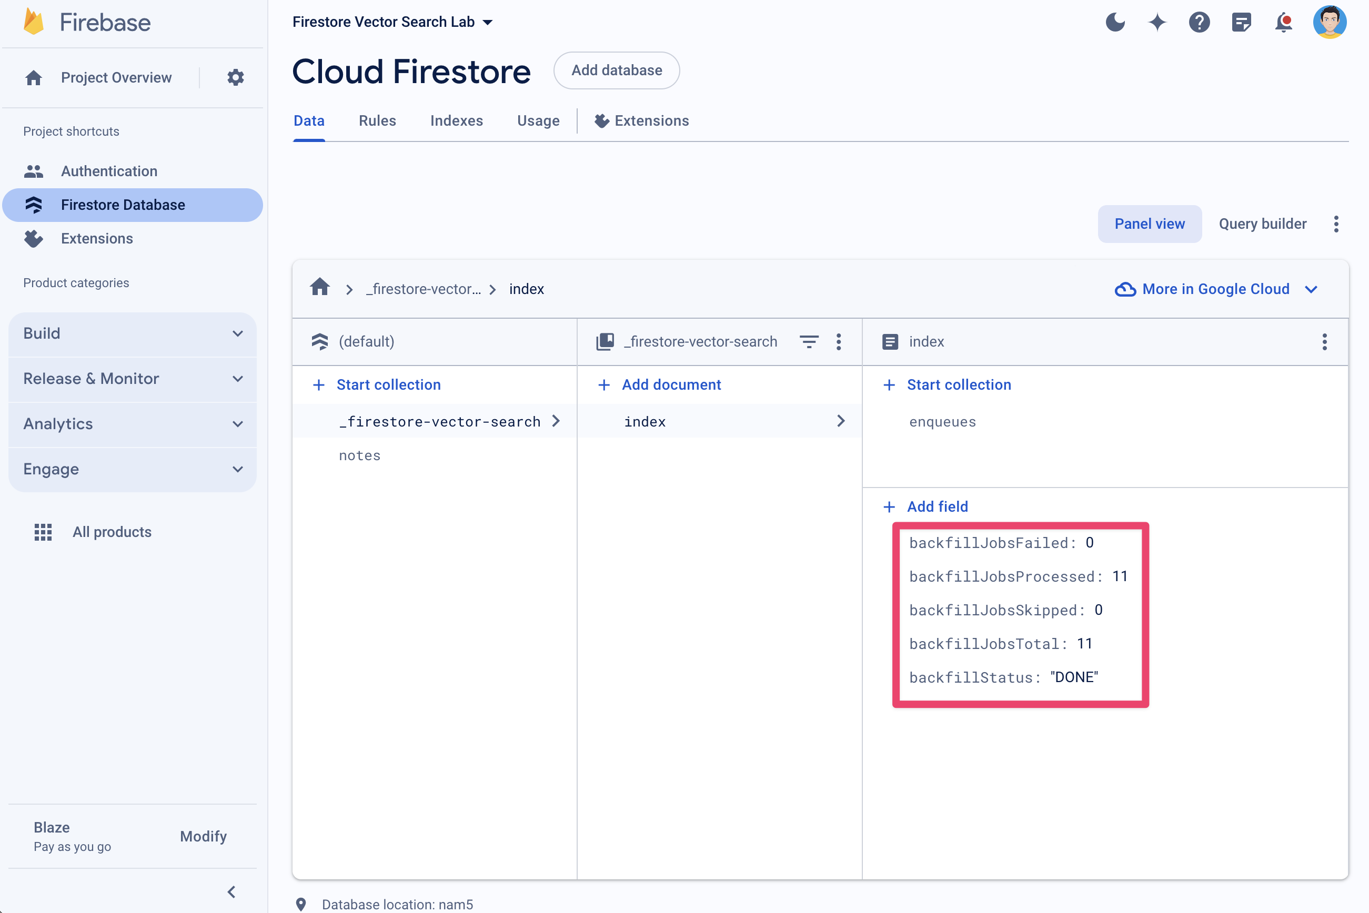Image resolution: width=1369 pixels, height=913 pixels.
Task: Click the three-dot menu on _firestore-vector-search
Action: (840, 341)
